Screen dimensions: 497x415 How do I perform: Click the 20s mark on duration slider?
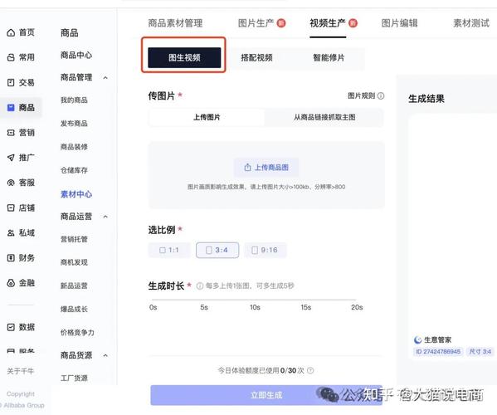click(357, 307)
